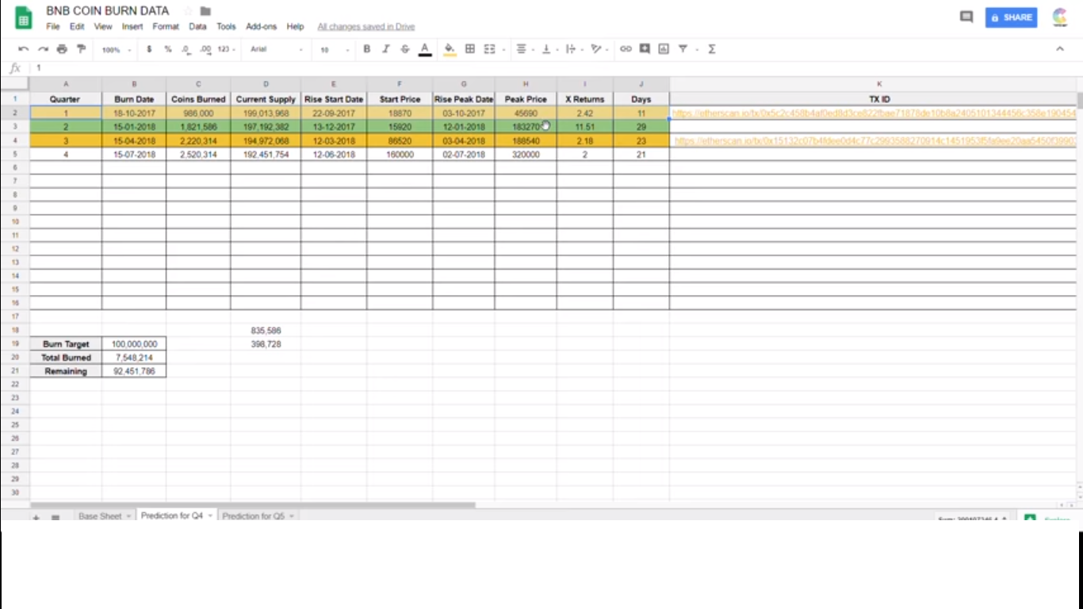Toggle bold formatting
Viewport: 1083px width, 609px height.
click(366, 49)
